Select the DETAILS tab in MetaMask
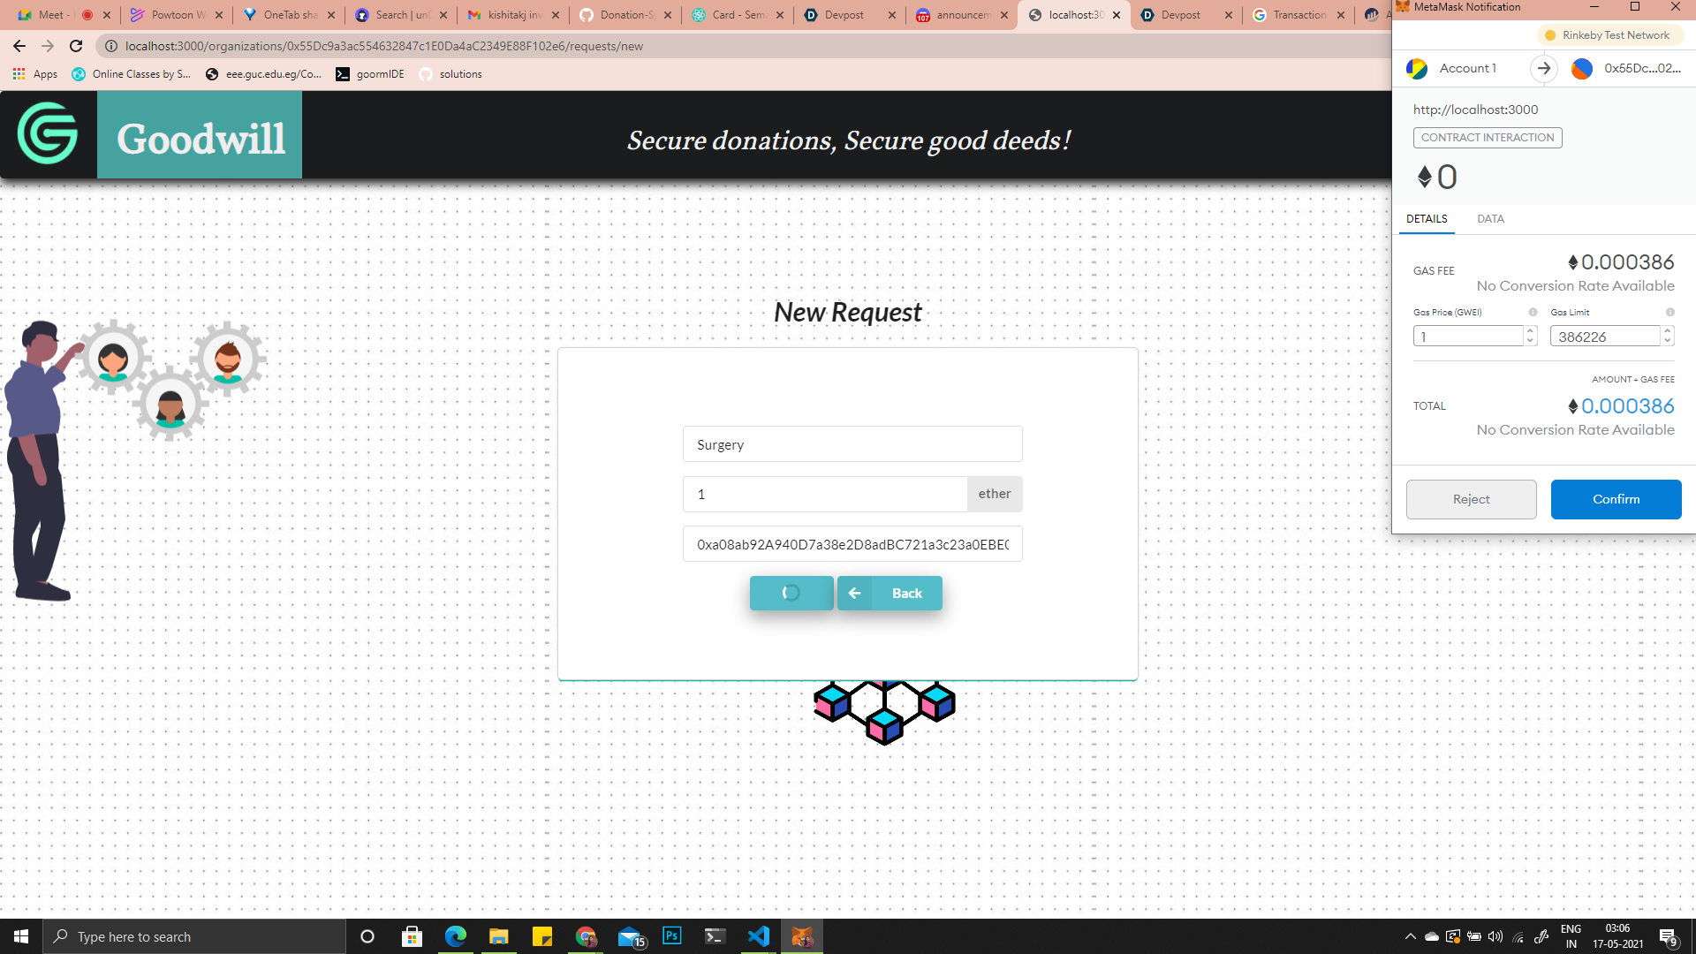1696x954 pixels. pyautogui.click(x=1427, y=219)
